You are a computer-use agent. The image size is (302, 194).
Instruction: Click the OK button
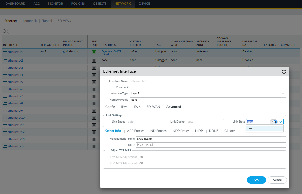point(256,180)
